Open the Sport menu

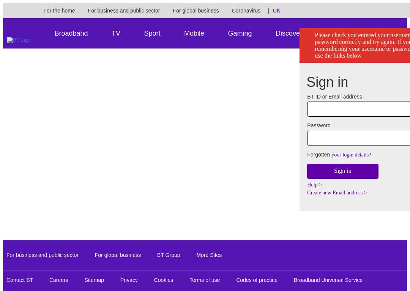pos(152,33)
